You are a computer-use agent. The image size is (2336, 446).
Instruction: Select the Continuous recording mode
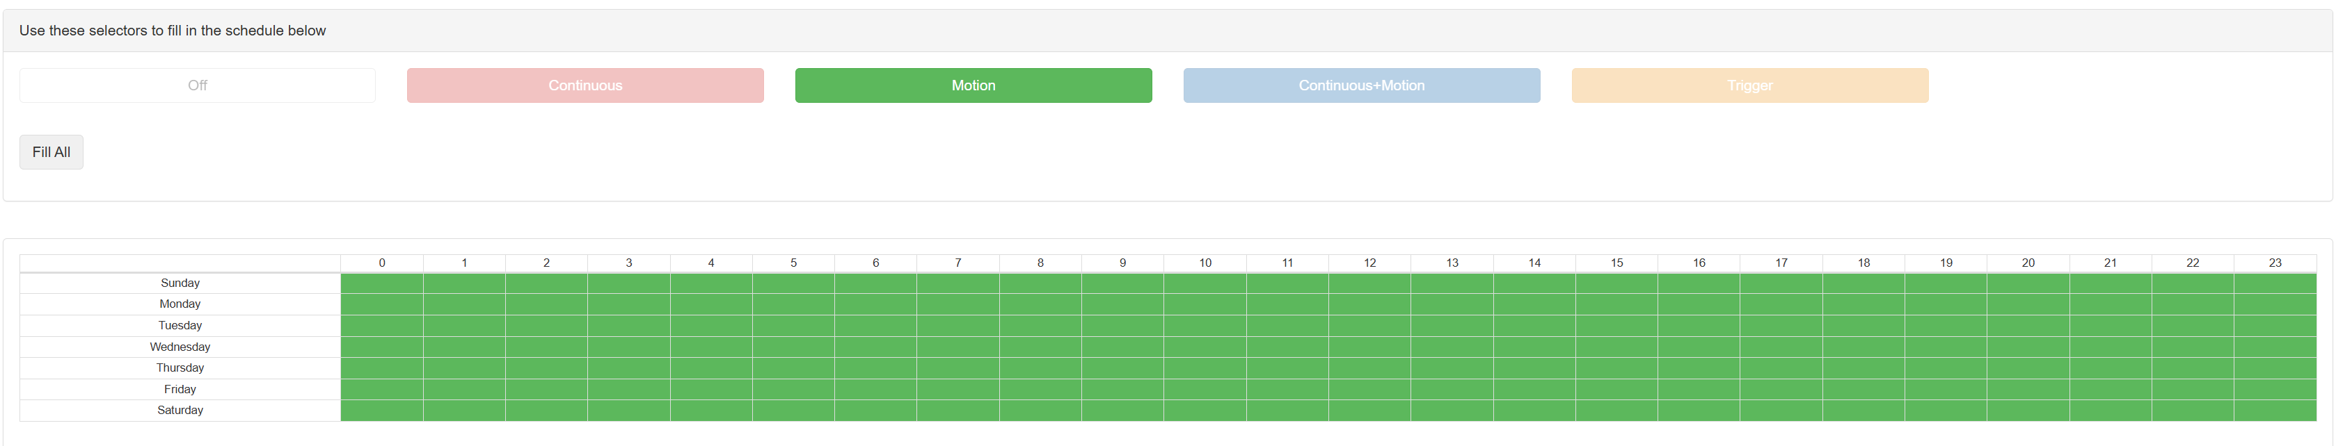pyautogui.click(x=585, y=85)
